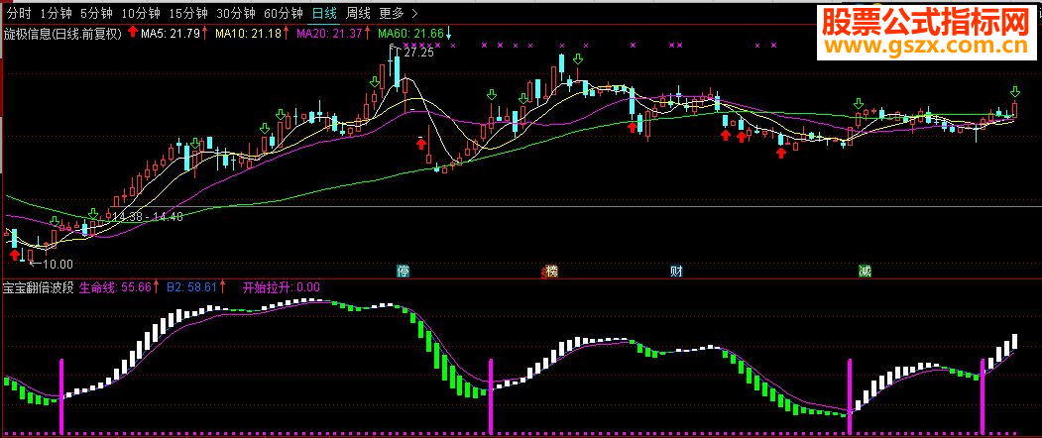The image size is (1042, 438).
Task: Click the B2: 58.61 value label
Action: tap(192, 287)
